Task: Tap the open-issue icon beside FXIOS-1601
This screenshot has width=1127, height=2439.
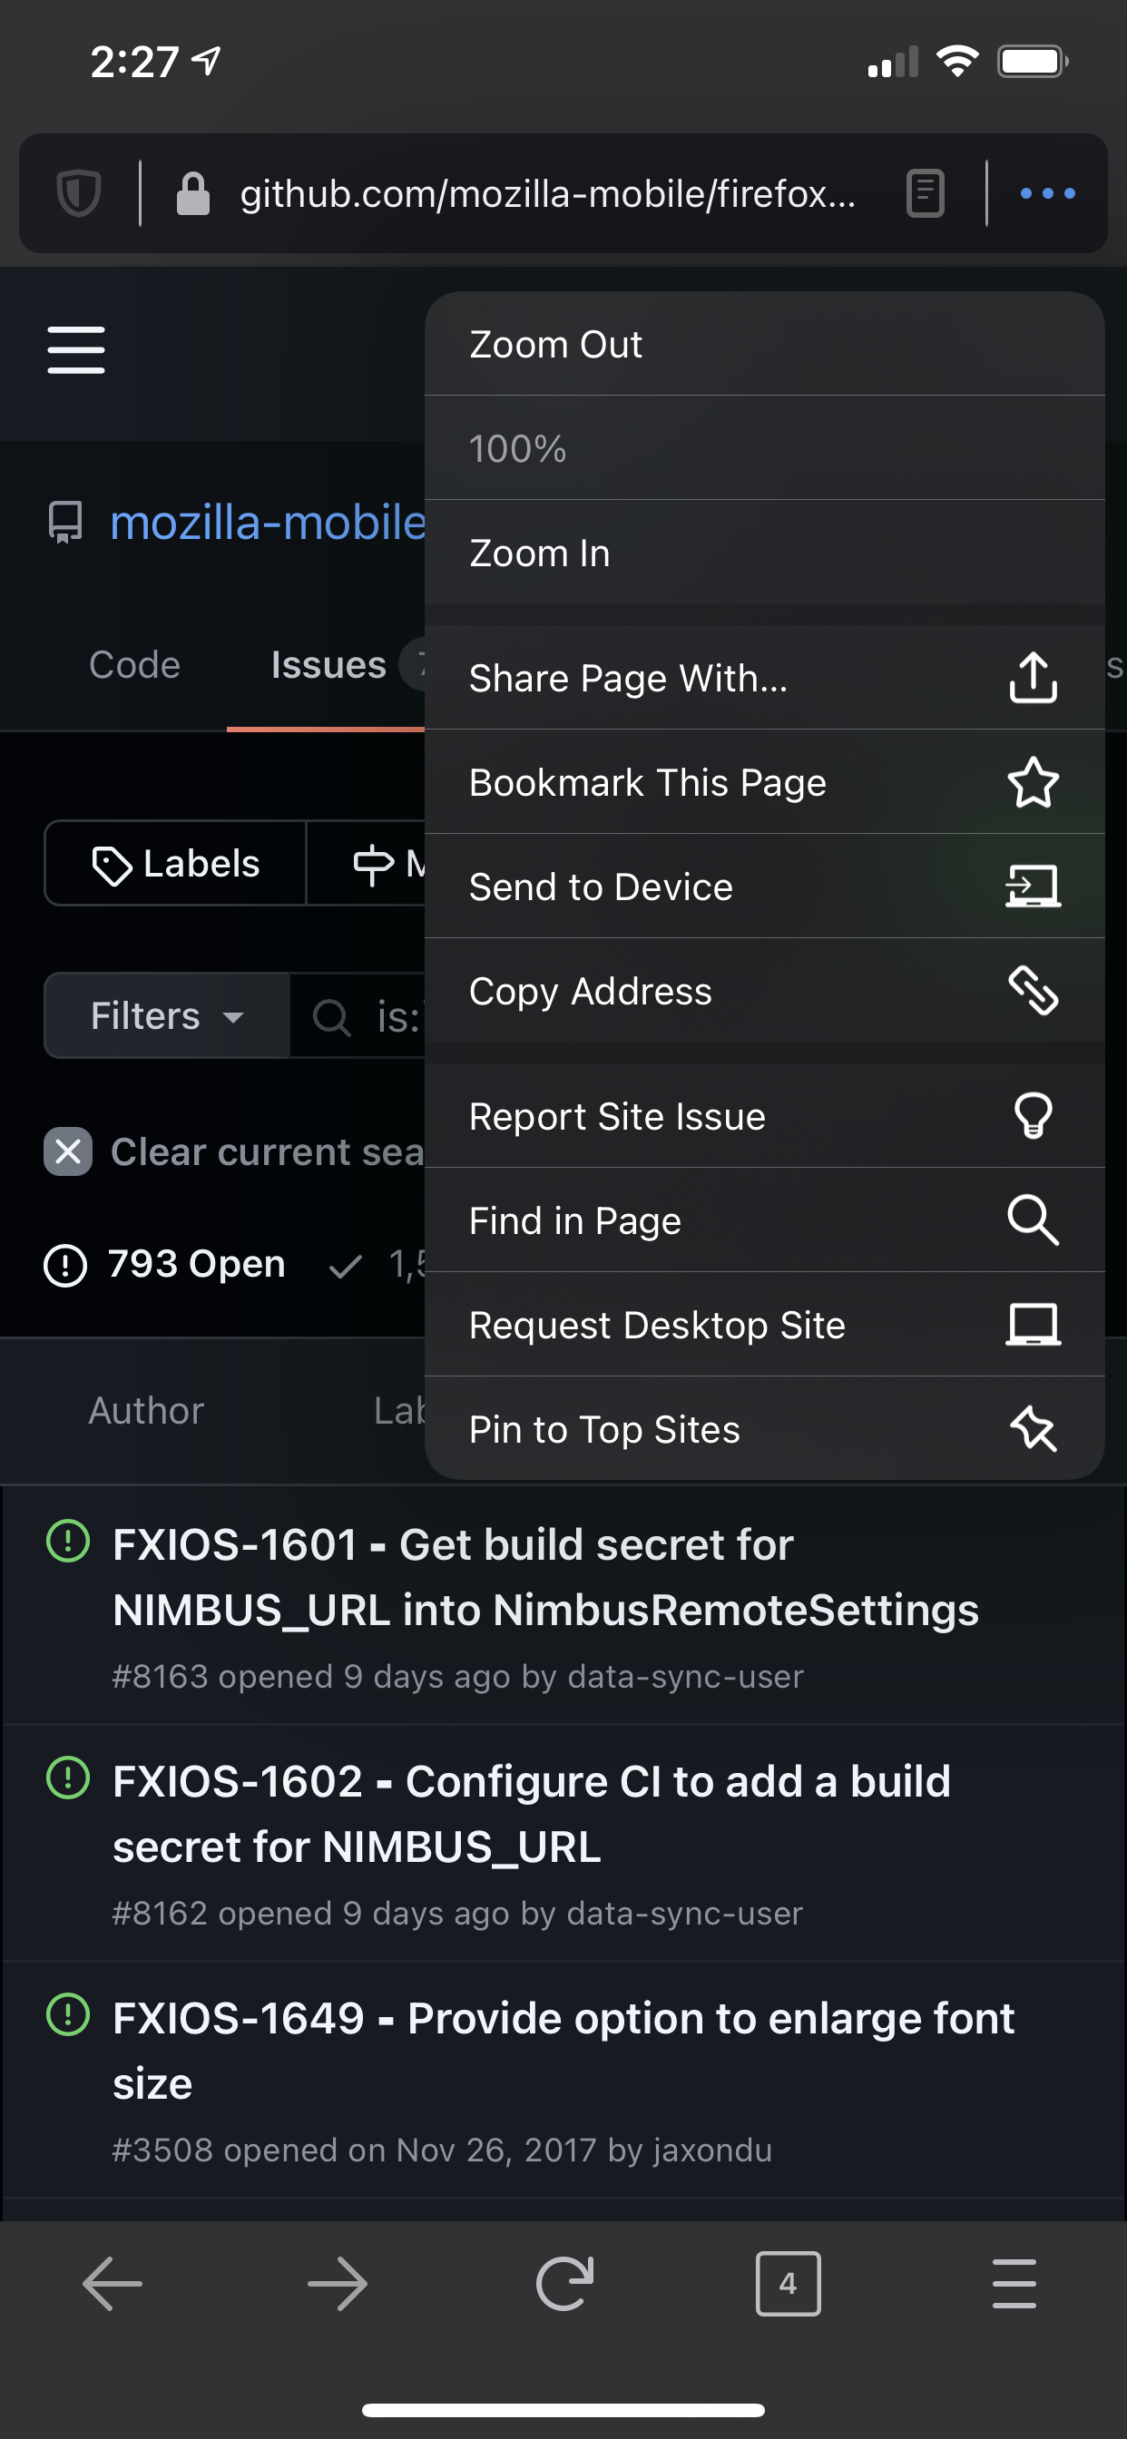Action: pos(68,1541)
